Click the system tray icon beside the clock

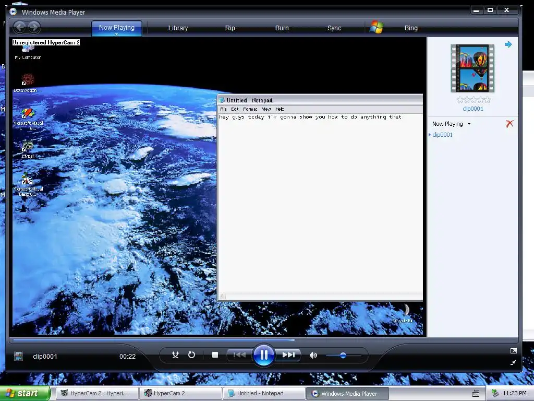[495, 393]
